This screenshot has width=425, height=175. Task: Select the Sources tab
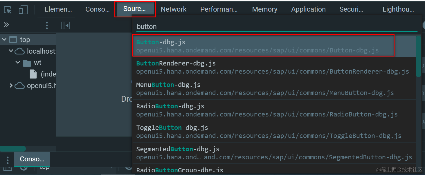pos(135,9)
